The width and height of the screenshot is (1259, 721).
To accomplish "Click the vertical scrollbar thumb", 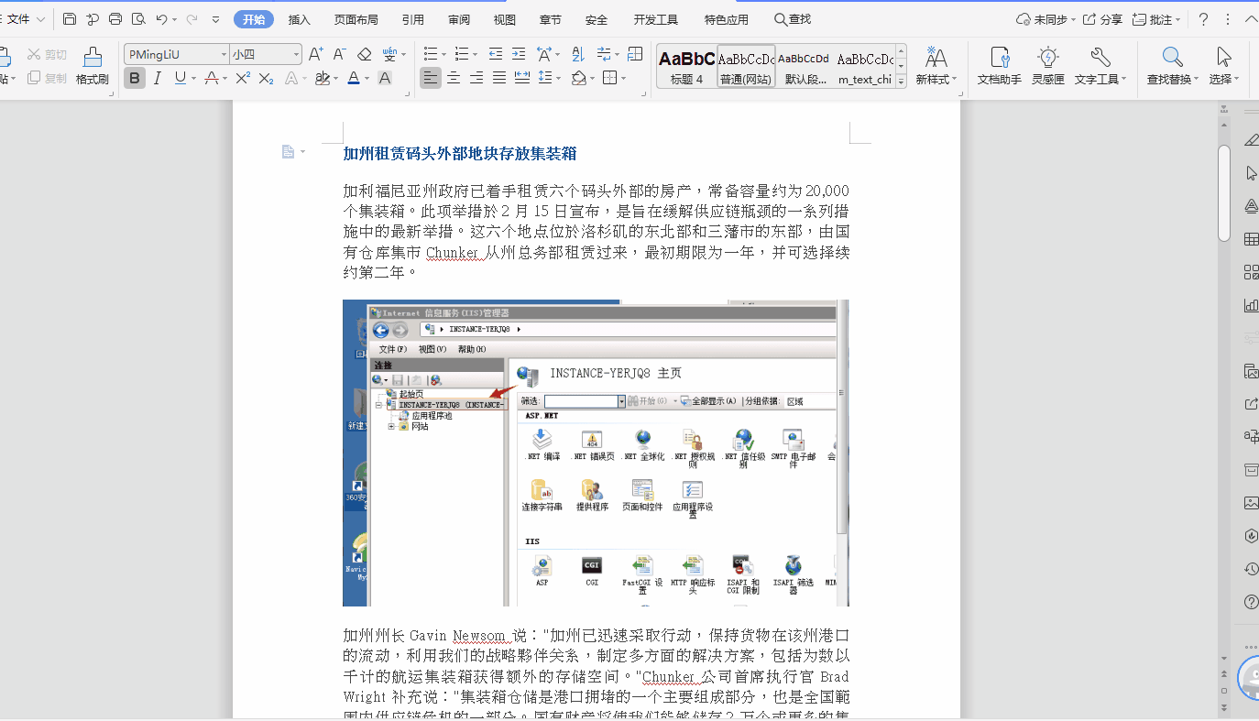I will [x=1224, y=192].
